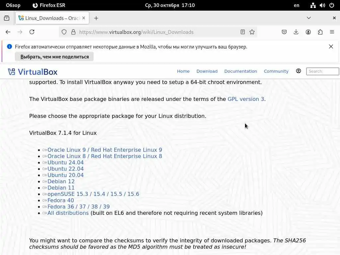This screenshot has width=340, height=255.
Task: Open the GPL version 3 link
Action: [x=246, y=99]
